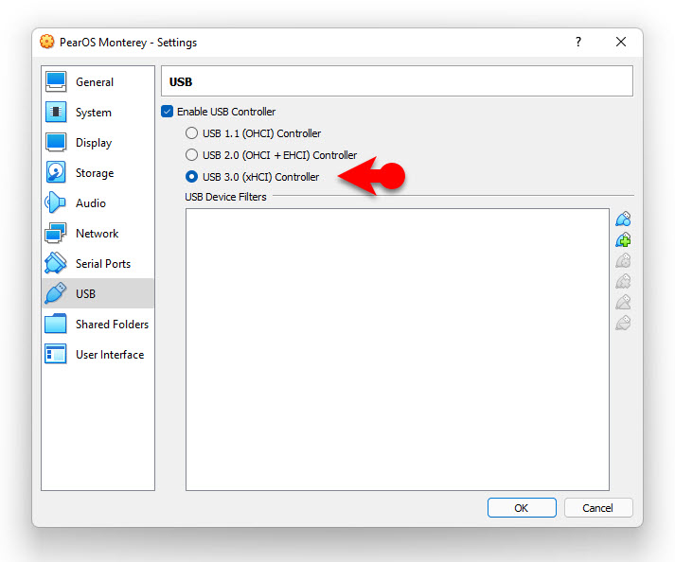The image size is (675, 562).
Task: Open the User Interface category
Action: 98,354
